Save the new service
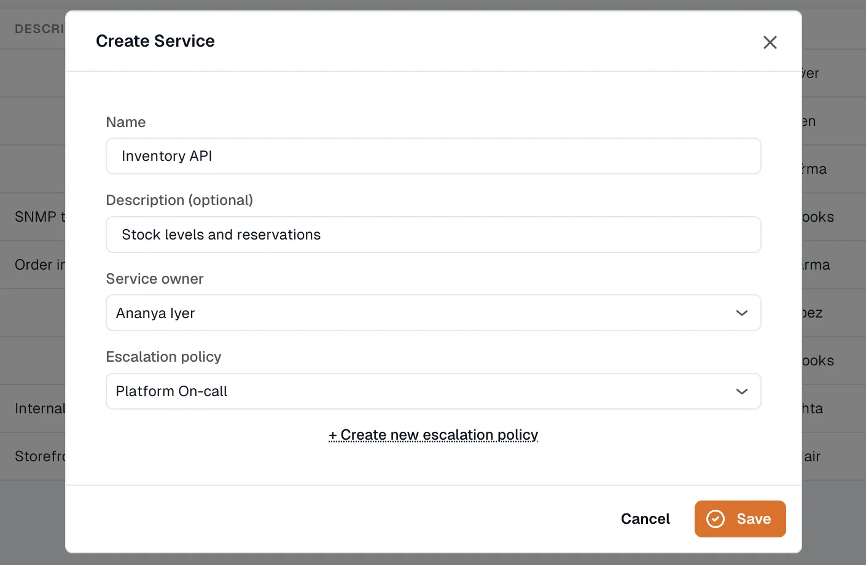This screenshot has height=565, width=866. pyautogui.click(x=740, y=519)
